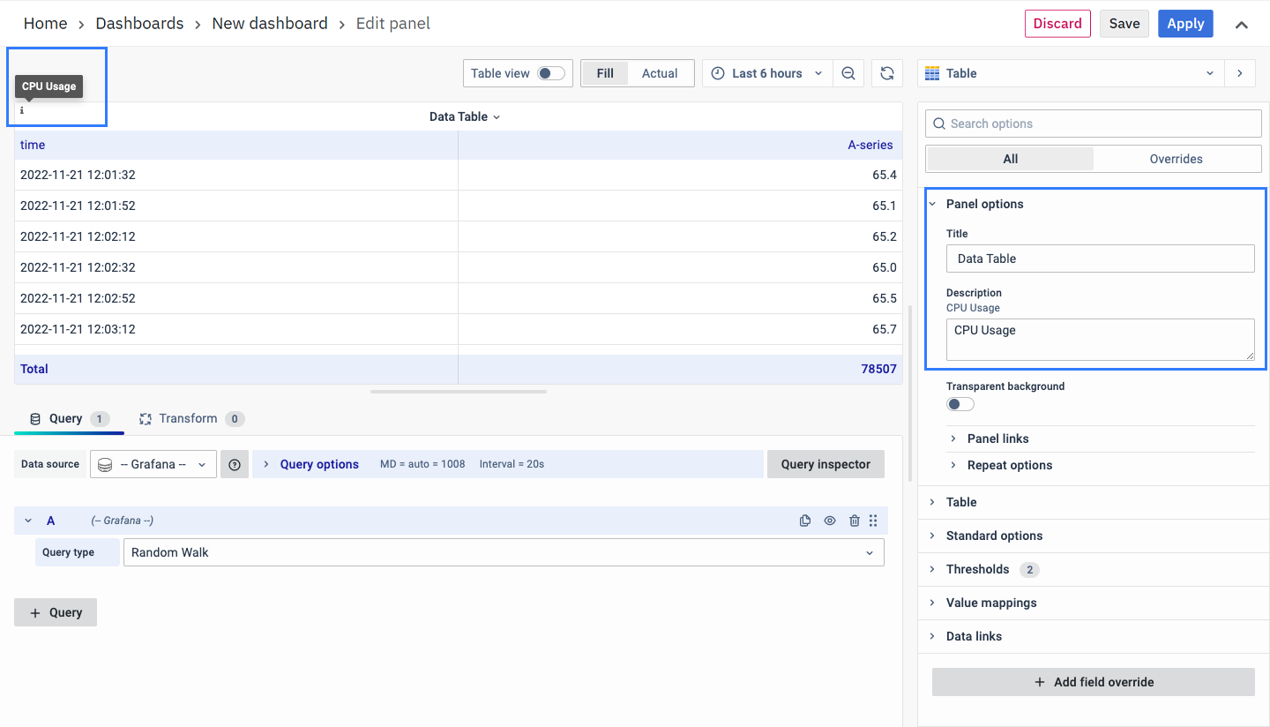Select the Overrides tab
The image size is (1270, 727).
1176,159
